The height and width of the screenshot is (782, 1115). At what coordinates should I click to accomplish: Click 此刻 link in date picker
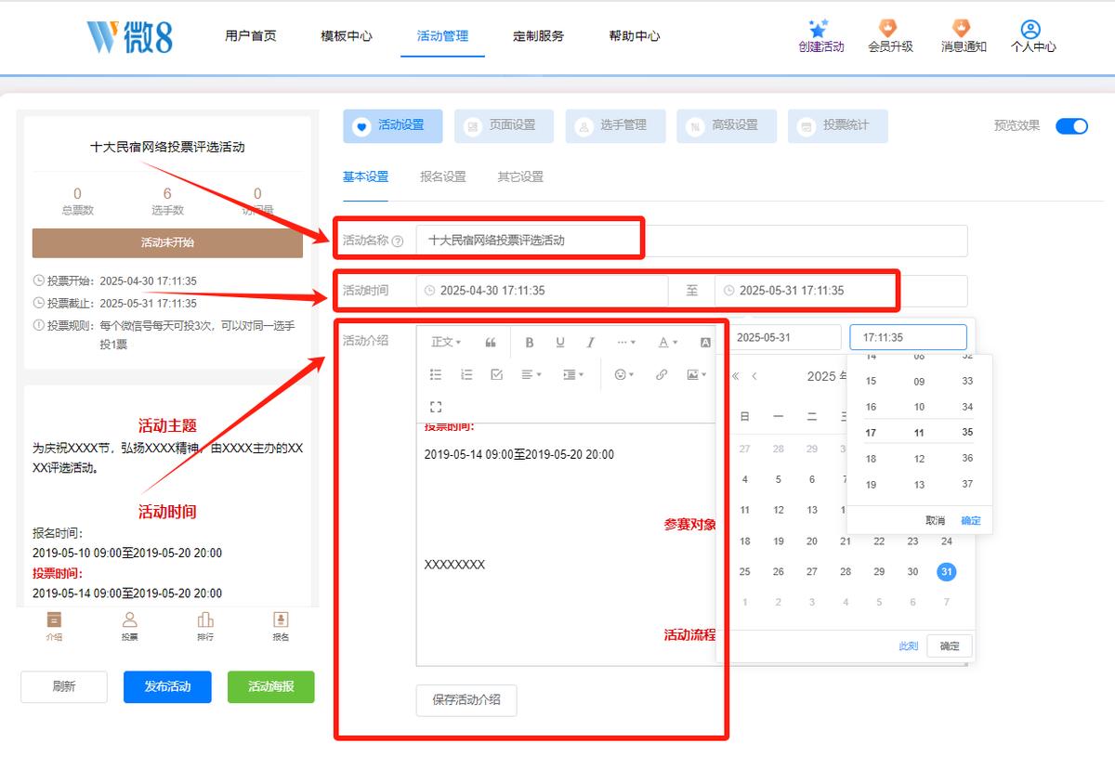point(909,646)
